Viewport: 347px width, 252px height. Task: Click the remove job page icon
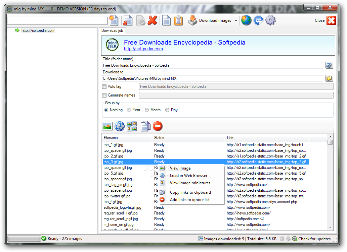(x=127, y=20)
